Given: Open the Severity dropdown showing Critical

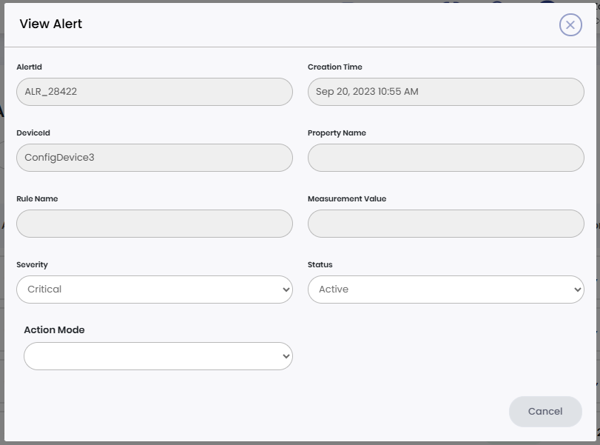Looking at the screenshot, I should 154,290.
